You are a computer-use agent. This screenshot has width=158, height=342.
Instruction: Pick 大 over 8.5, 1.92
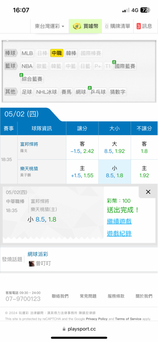coord(115,147)
